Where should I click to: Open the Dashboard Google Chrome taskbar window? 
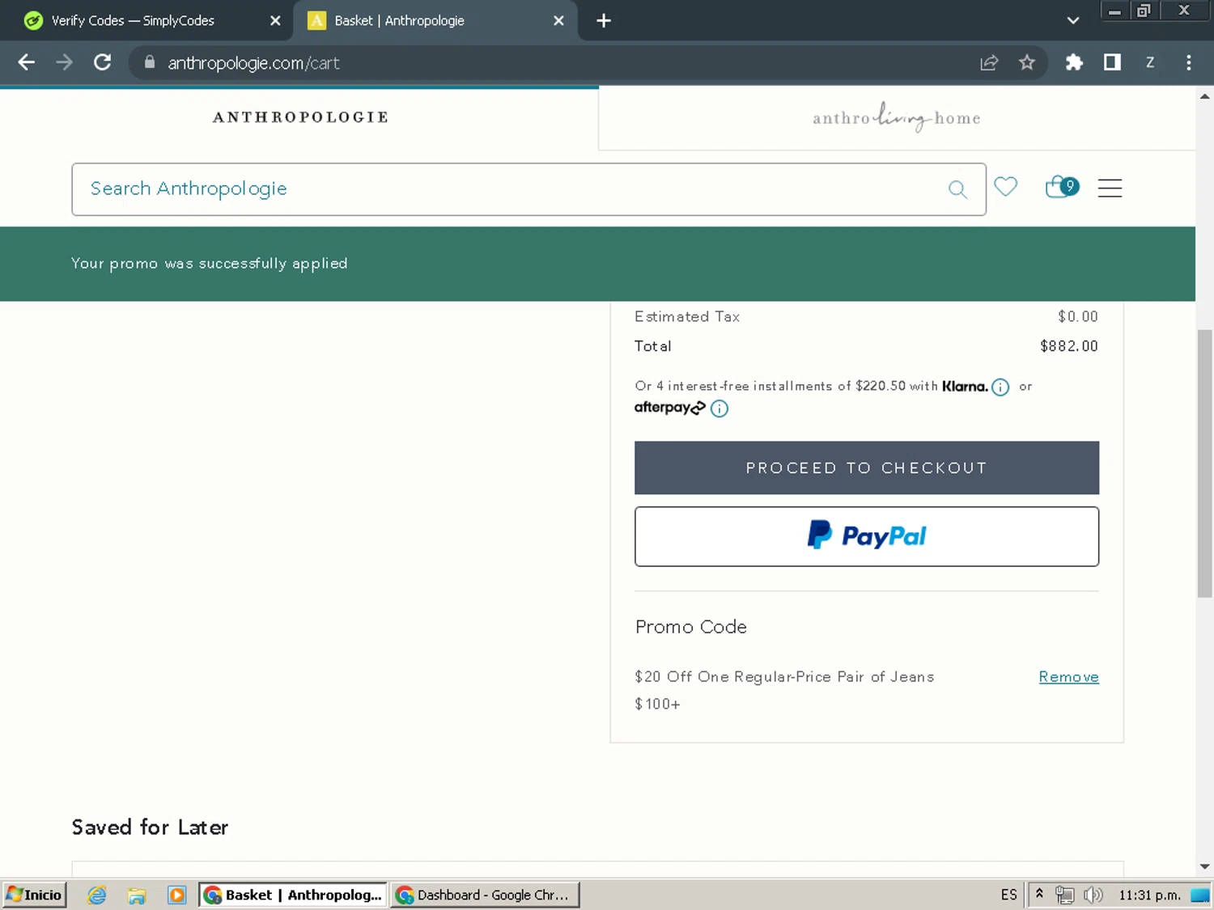(486, 895)
